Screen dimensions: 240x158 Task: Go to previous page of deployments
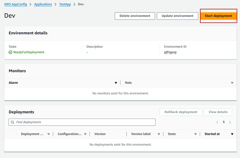click(217, 122)
